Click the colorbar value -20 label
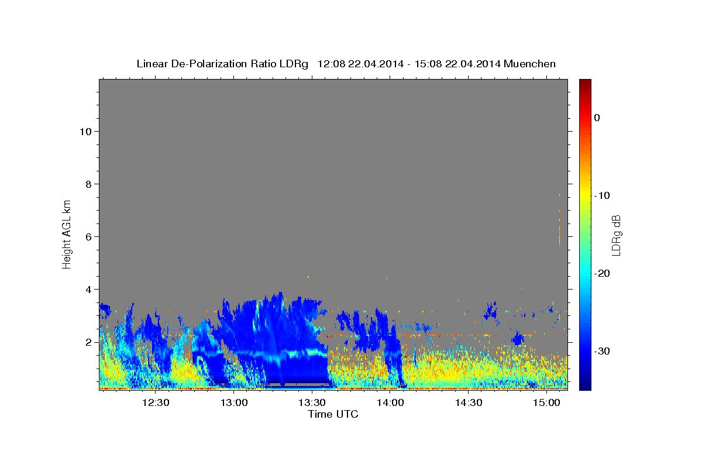The image size is (702, 468). [602, 273]
